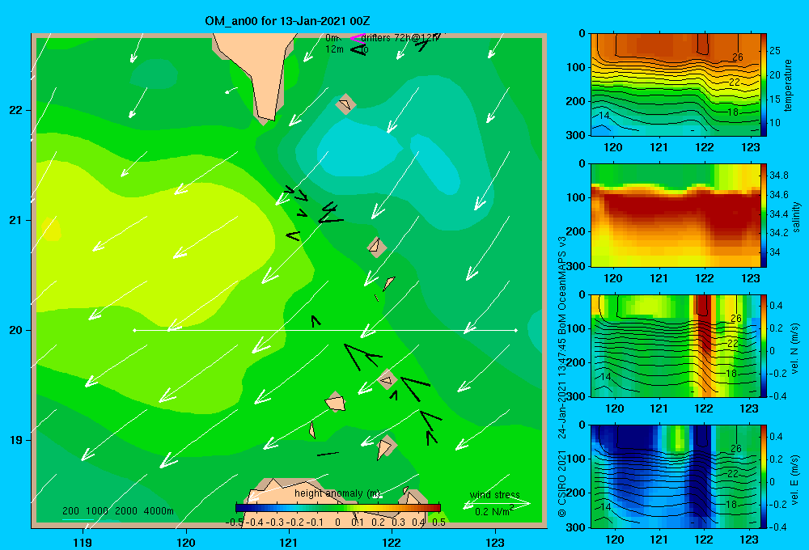The image size is (809, 550).
Task: Click the '300' depth label of salinity panel
Action: [x=577, y=265]
